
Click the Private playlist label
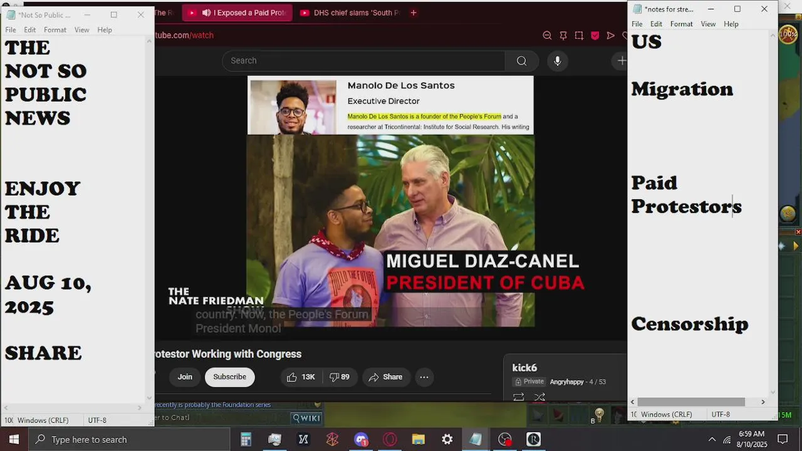[529, 381]
